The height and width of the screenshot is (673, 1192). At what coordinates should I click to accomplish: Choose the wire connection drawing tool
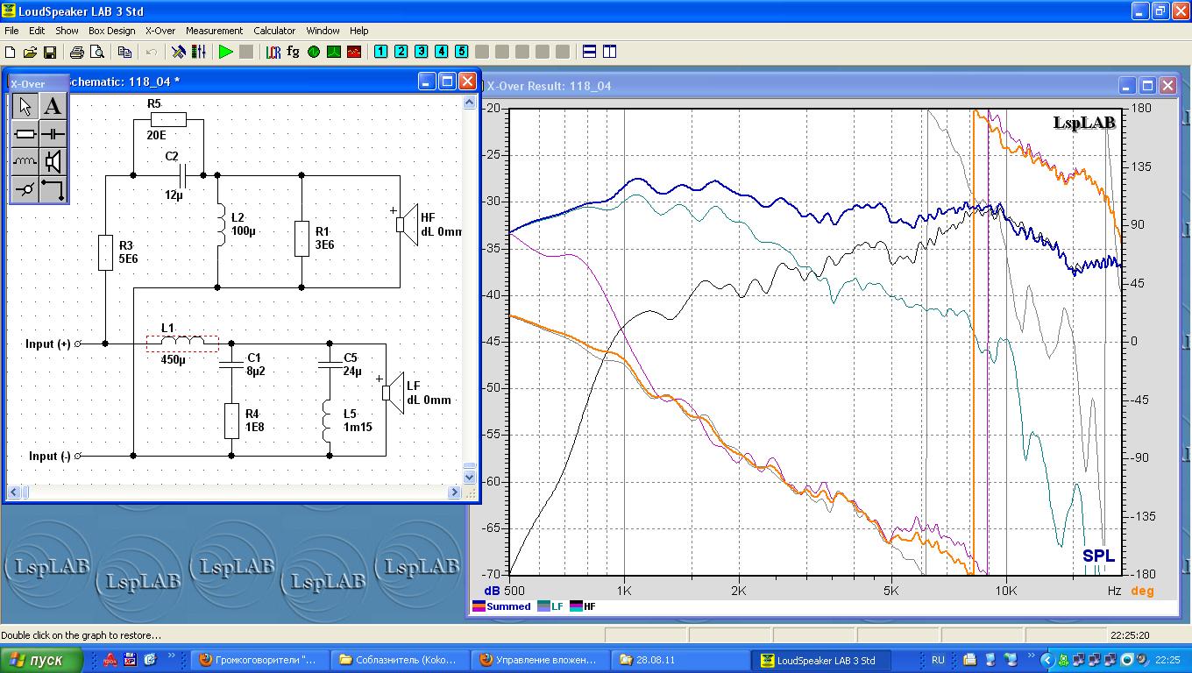point(53,189)
